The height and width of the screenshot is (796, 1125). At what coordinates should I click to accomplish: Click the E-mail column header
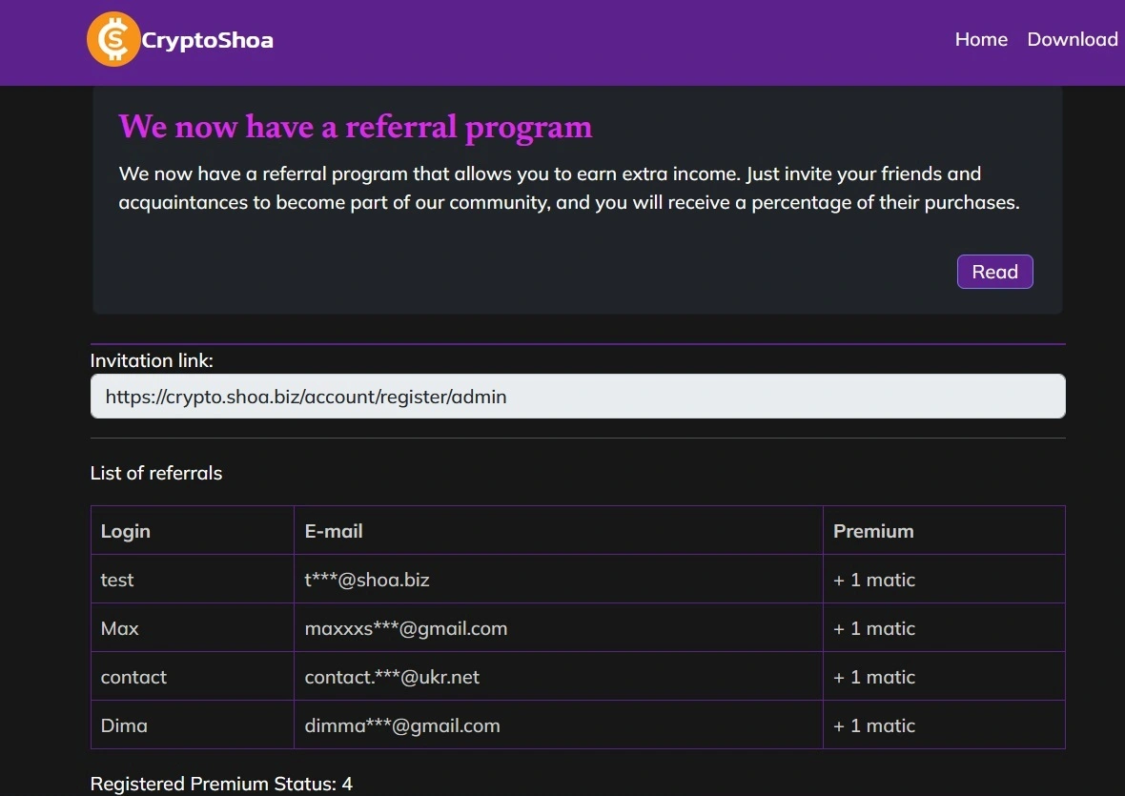point(558,531)
